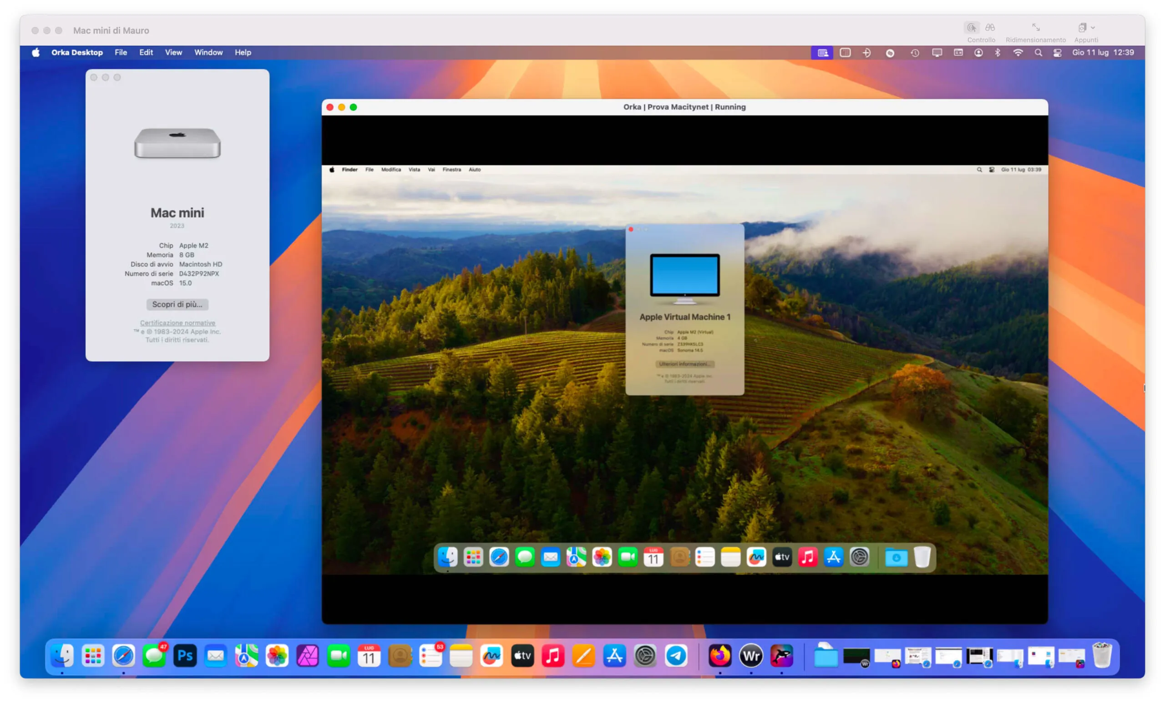Open the "Certificazione normative" link
The height and width of the screenshot is (703, 1165).
[177, 323]
